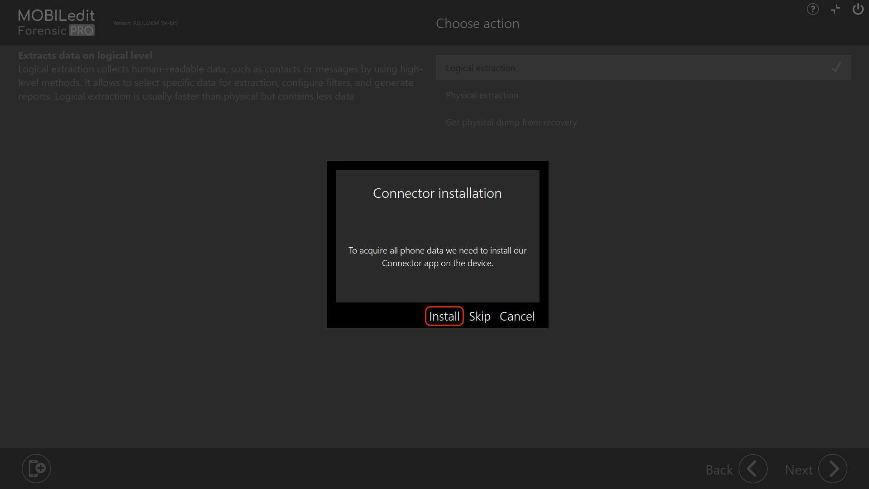The image size is (869, 489).
Task: Click the version number text
Action: [145, 23]
